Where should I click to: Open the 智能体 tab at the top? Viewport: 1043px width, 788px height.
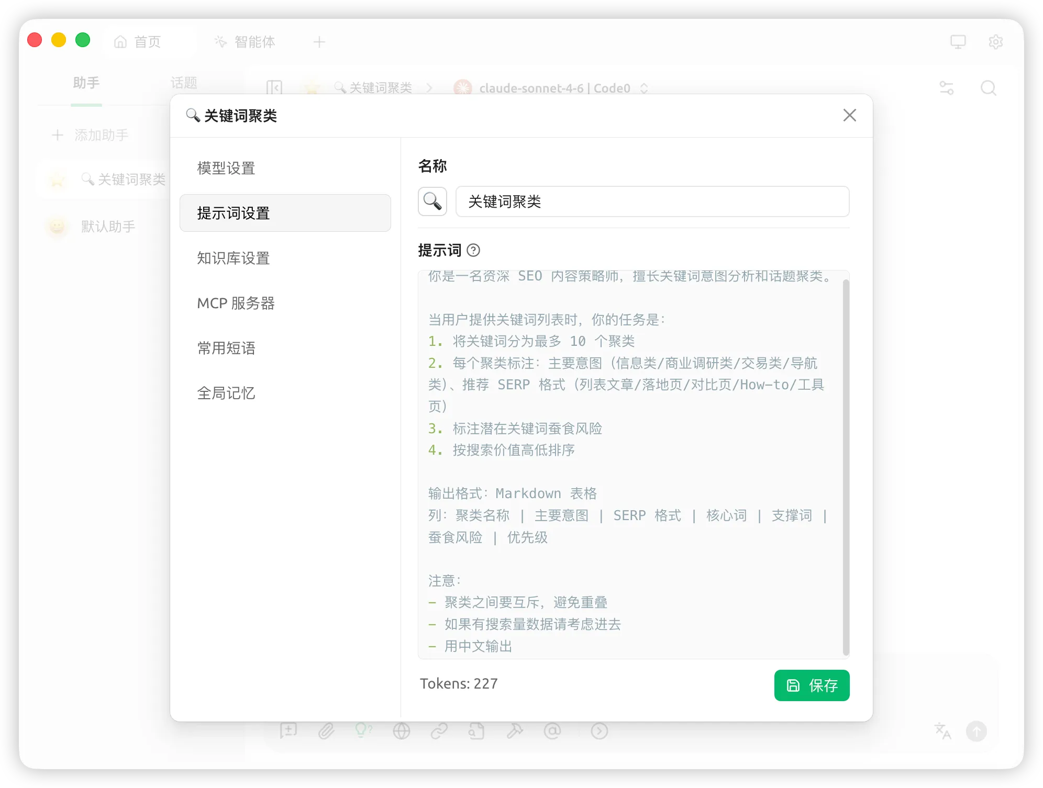click(x=245, y=42)
